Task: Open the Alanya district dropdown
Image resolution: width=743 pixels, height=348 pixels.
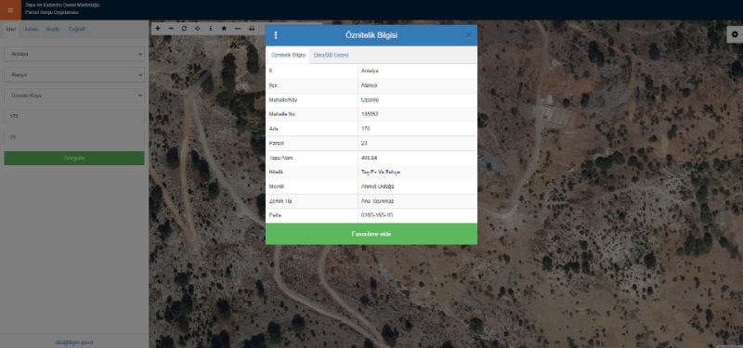Action: [74, 75]
